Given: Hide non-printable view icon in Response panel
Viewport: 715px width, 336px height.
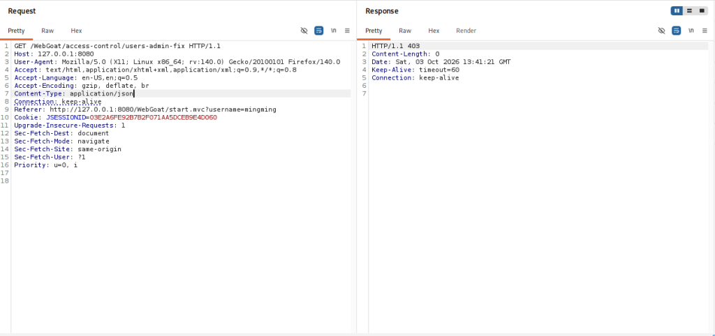Looking at the screenshot, I should click(x=662, y=31).
